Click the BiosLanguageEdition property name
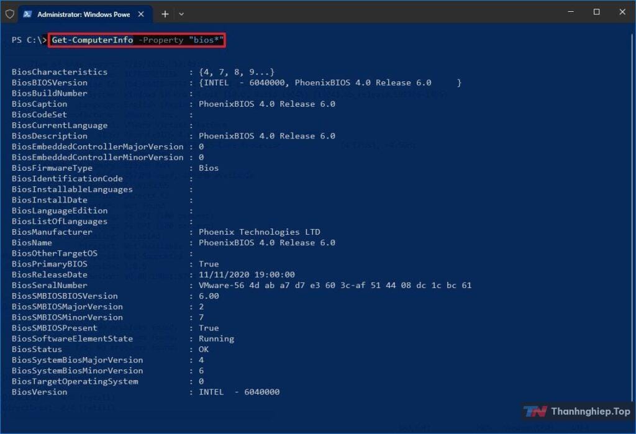636x434 pixels. click(x=60, y=210)
